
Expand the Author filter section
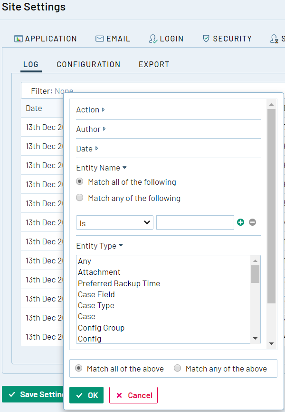point(91,129)
